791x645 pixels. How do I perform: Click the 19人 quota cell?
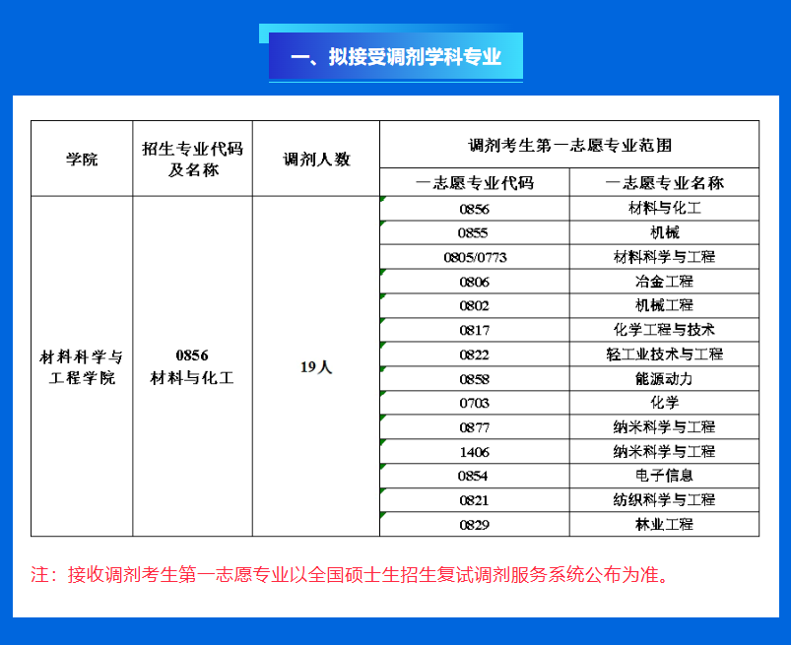pos(316,366)
